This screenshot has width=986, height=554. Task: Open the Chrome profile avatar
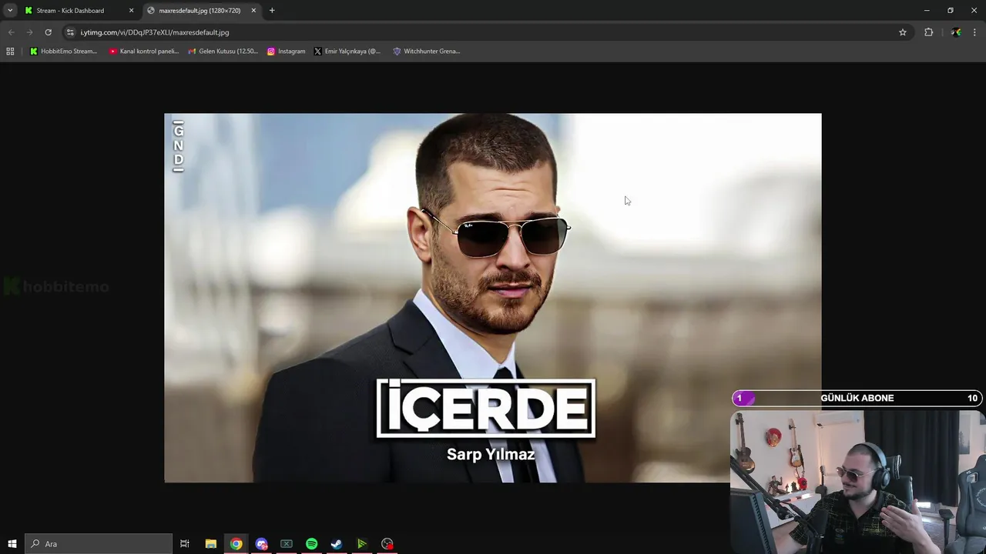(956, 32)
